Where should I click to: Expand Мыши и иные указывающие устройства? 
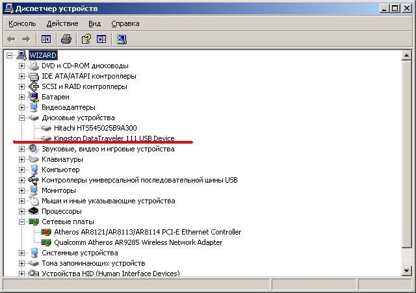21,201
